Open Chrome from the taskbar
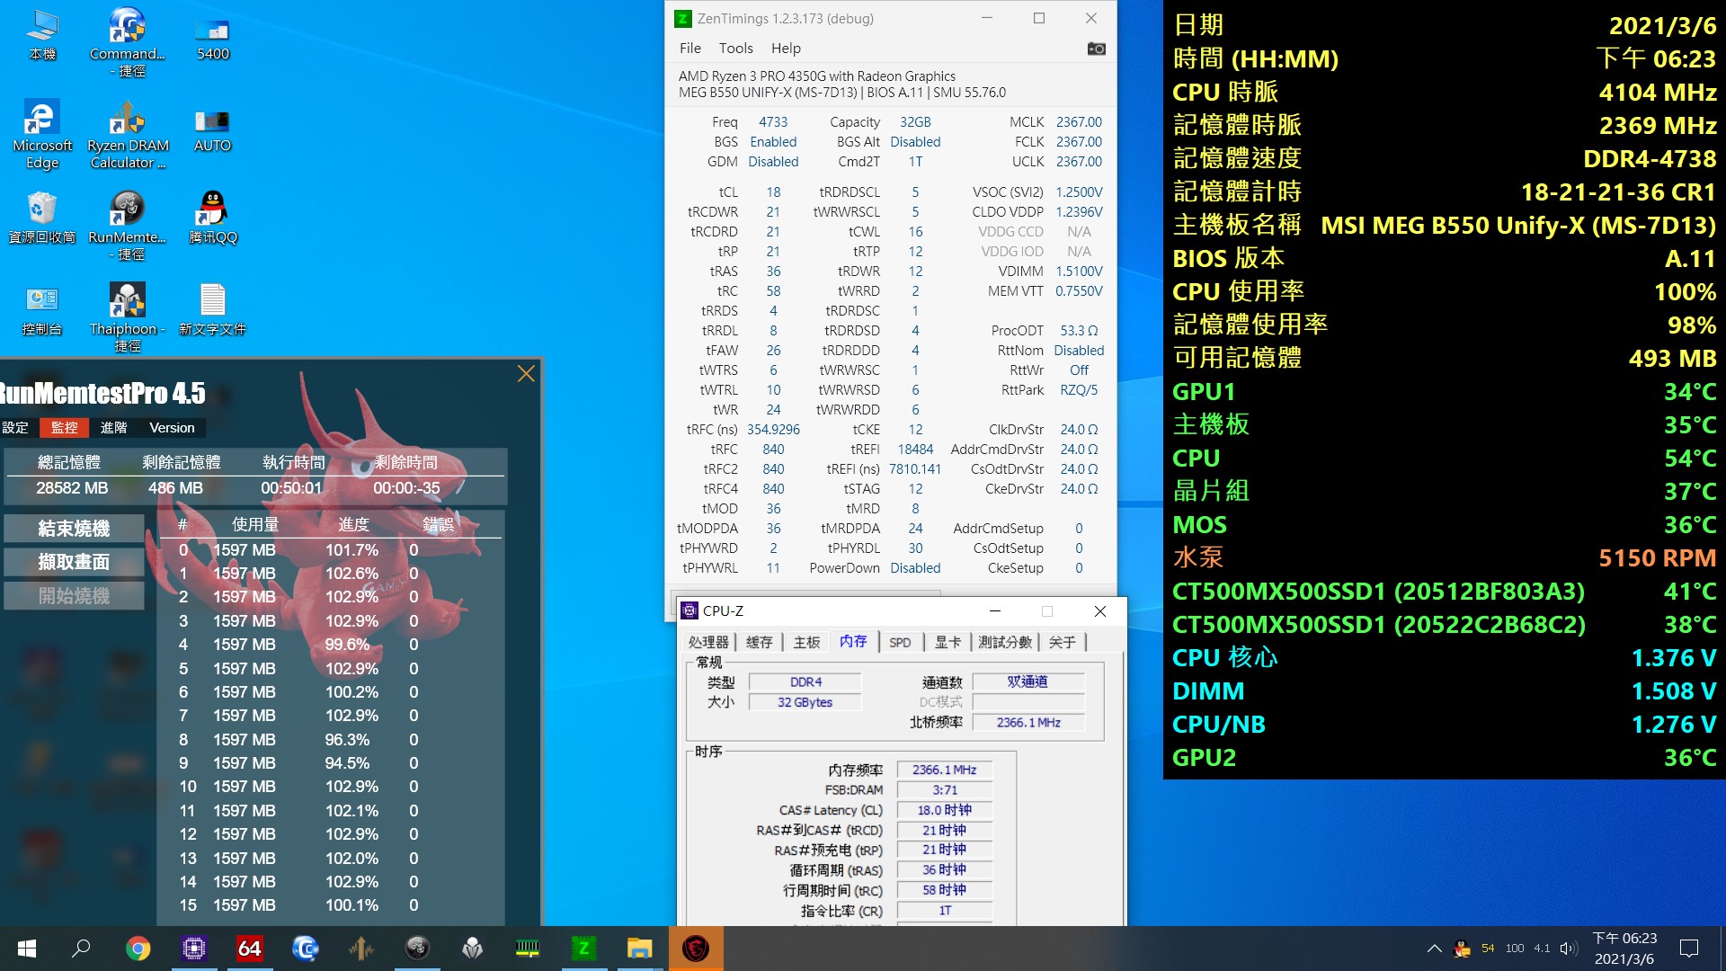 click(138, 949)
